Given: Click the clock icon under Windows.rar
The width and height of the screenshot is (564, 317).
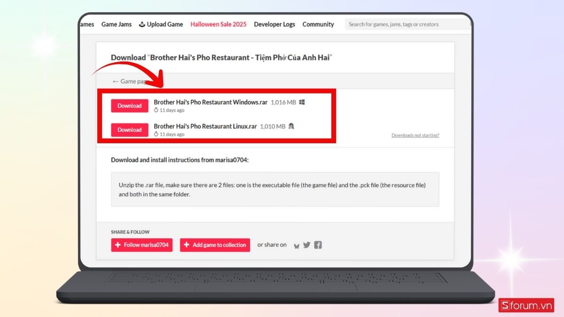Looking at the screenshot, I should pyautogui.click(x=157, y=110).
